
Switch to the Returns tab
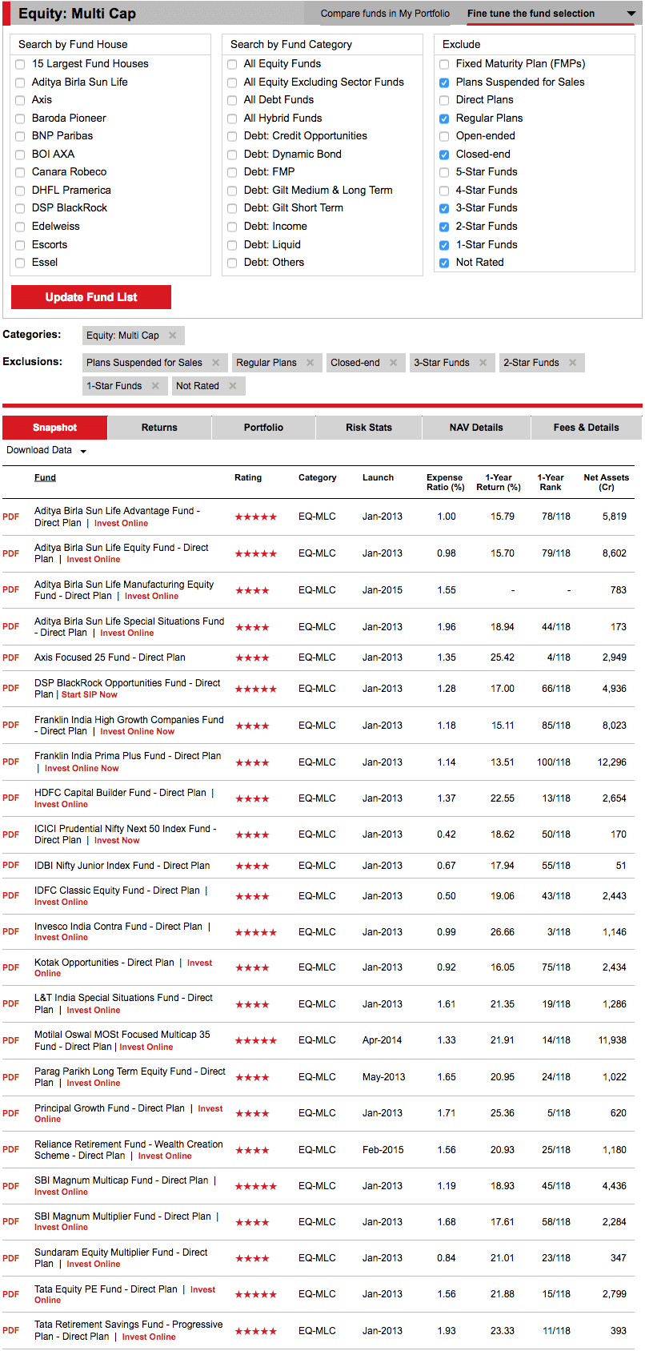[159, 428]
